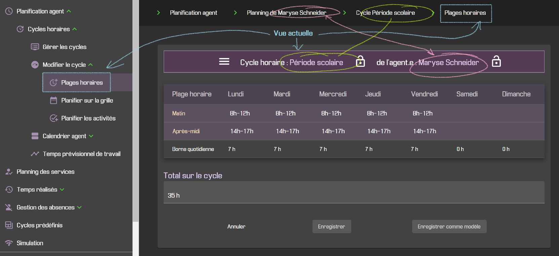
Task: Open Temps prévisionnel de travail
Action: pos(82,154)
